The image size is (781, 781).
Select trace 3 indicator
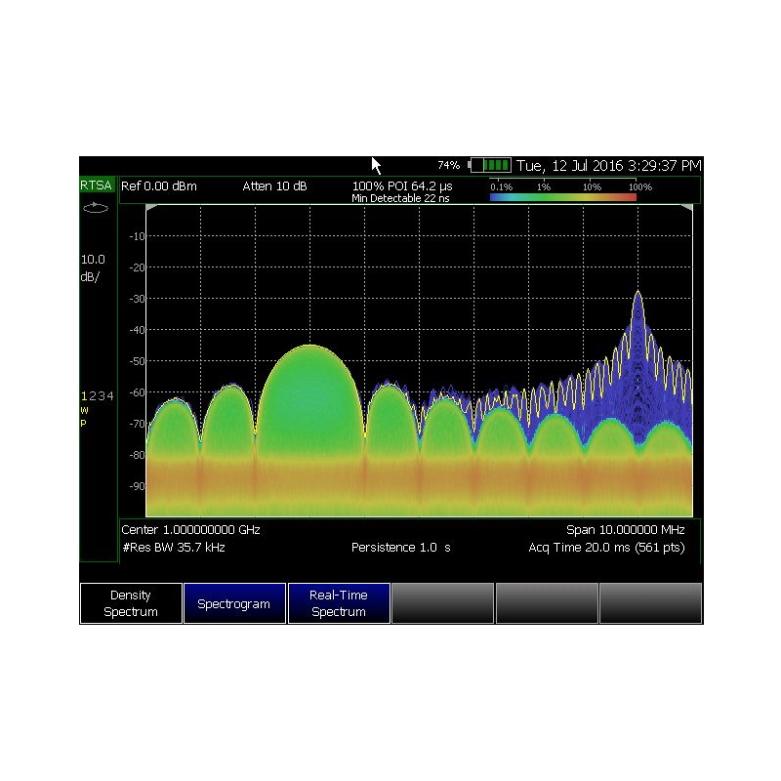[x=102, y=396]
